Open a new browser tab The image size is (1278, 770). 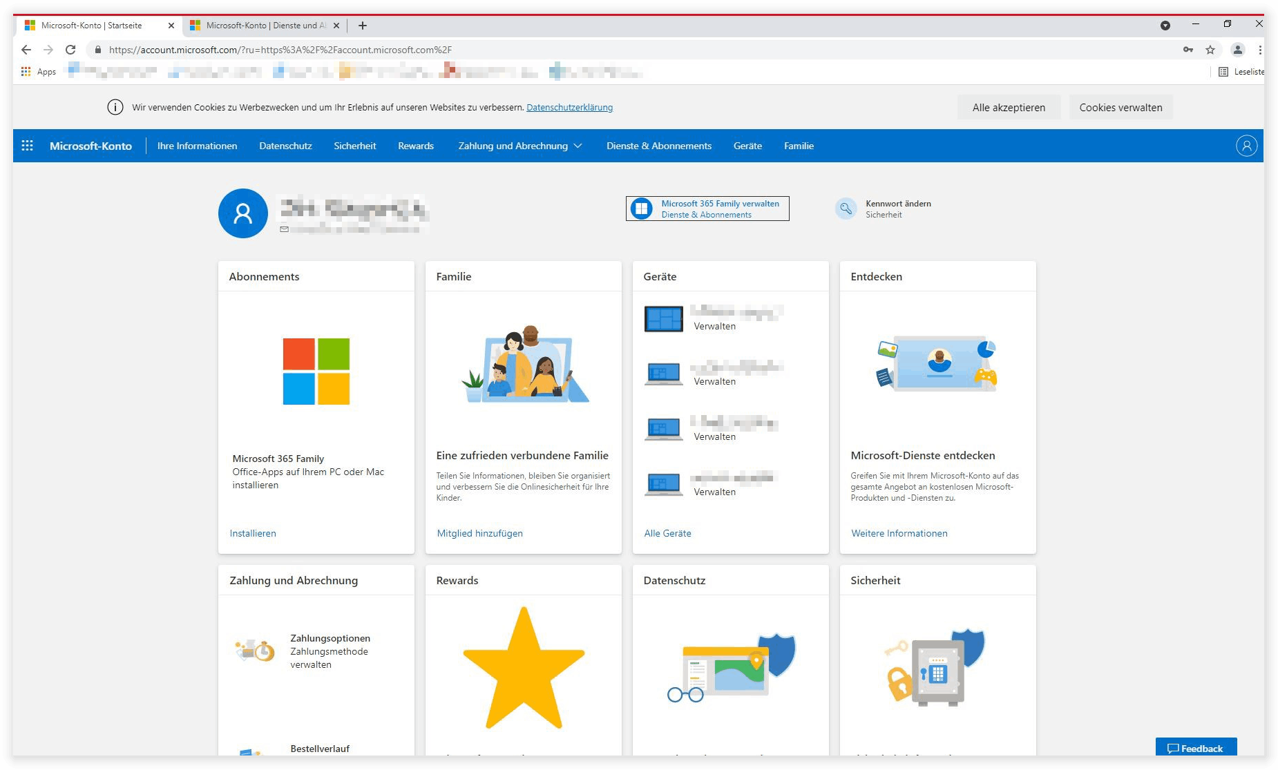(x=363, y=26)
